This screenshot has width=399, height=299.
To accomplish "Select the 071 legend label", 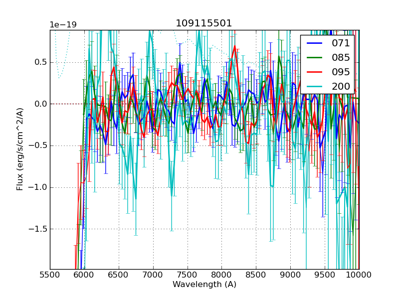I will [341, 43].
